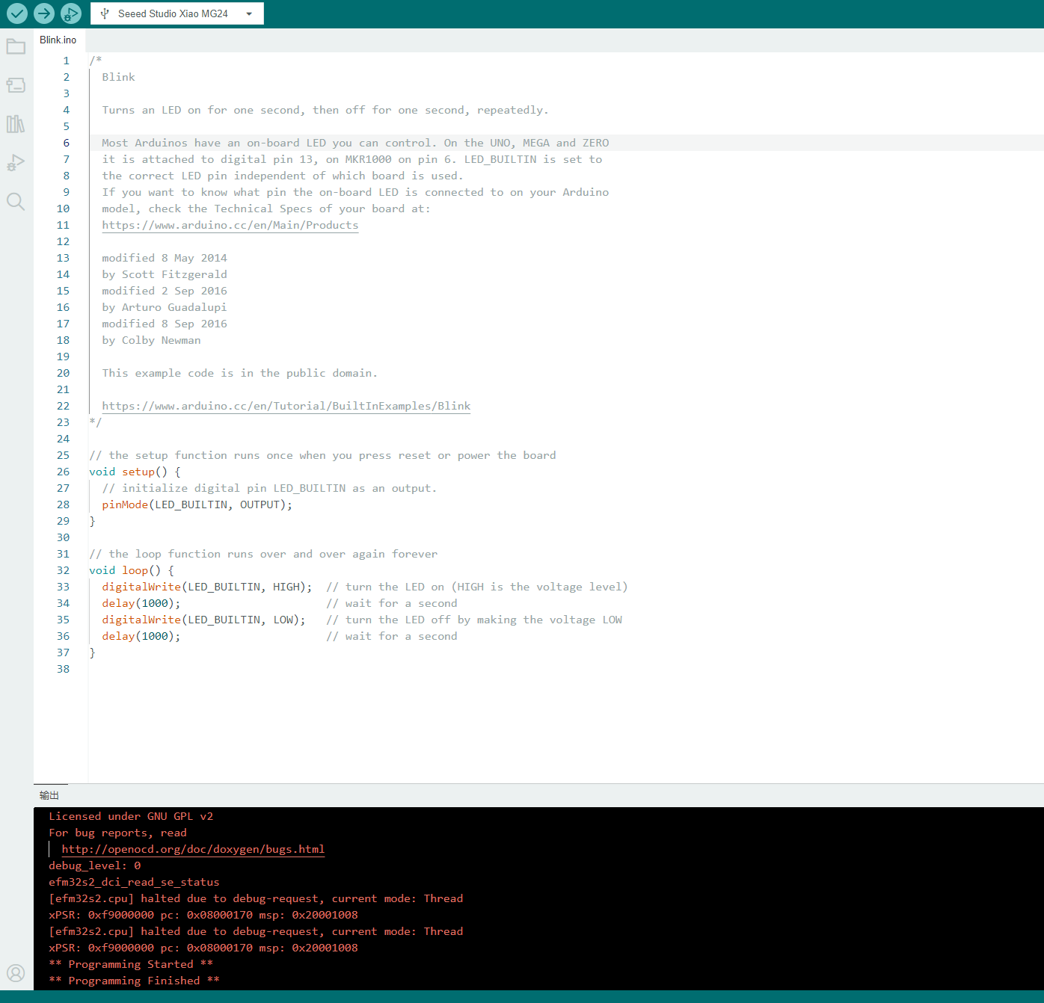Open the Seeed Studio Xiao MG24 board selector

pyautogui.click(x=177, y=13)
